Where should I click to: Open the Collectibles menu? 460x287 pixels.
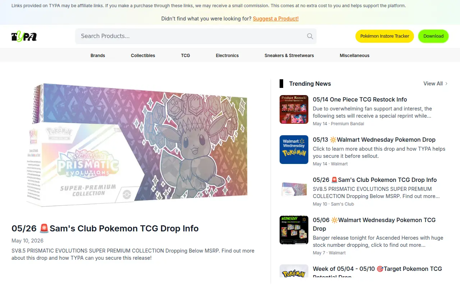pos(143,56)
